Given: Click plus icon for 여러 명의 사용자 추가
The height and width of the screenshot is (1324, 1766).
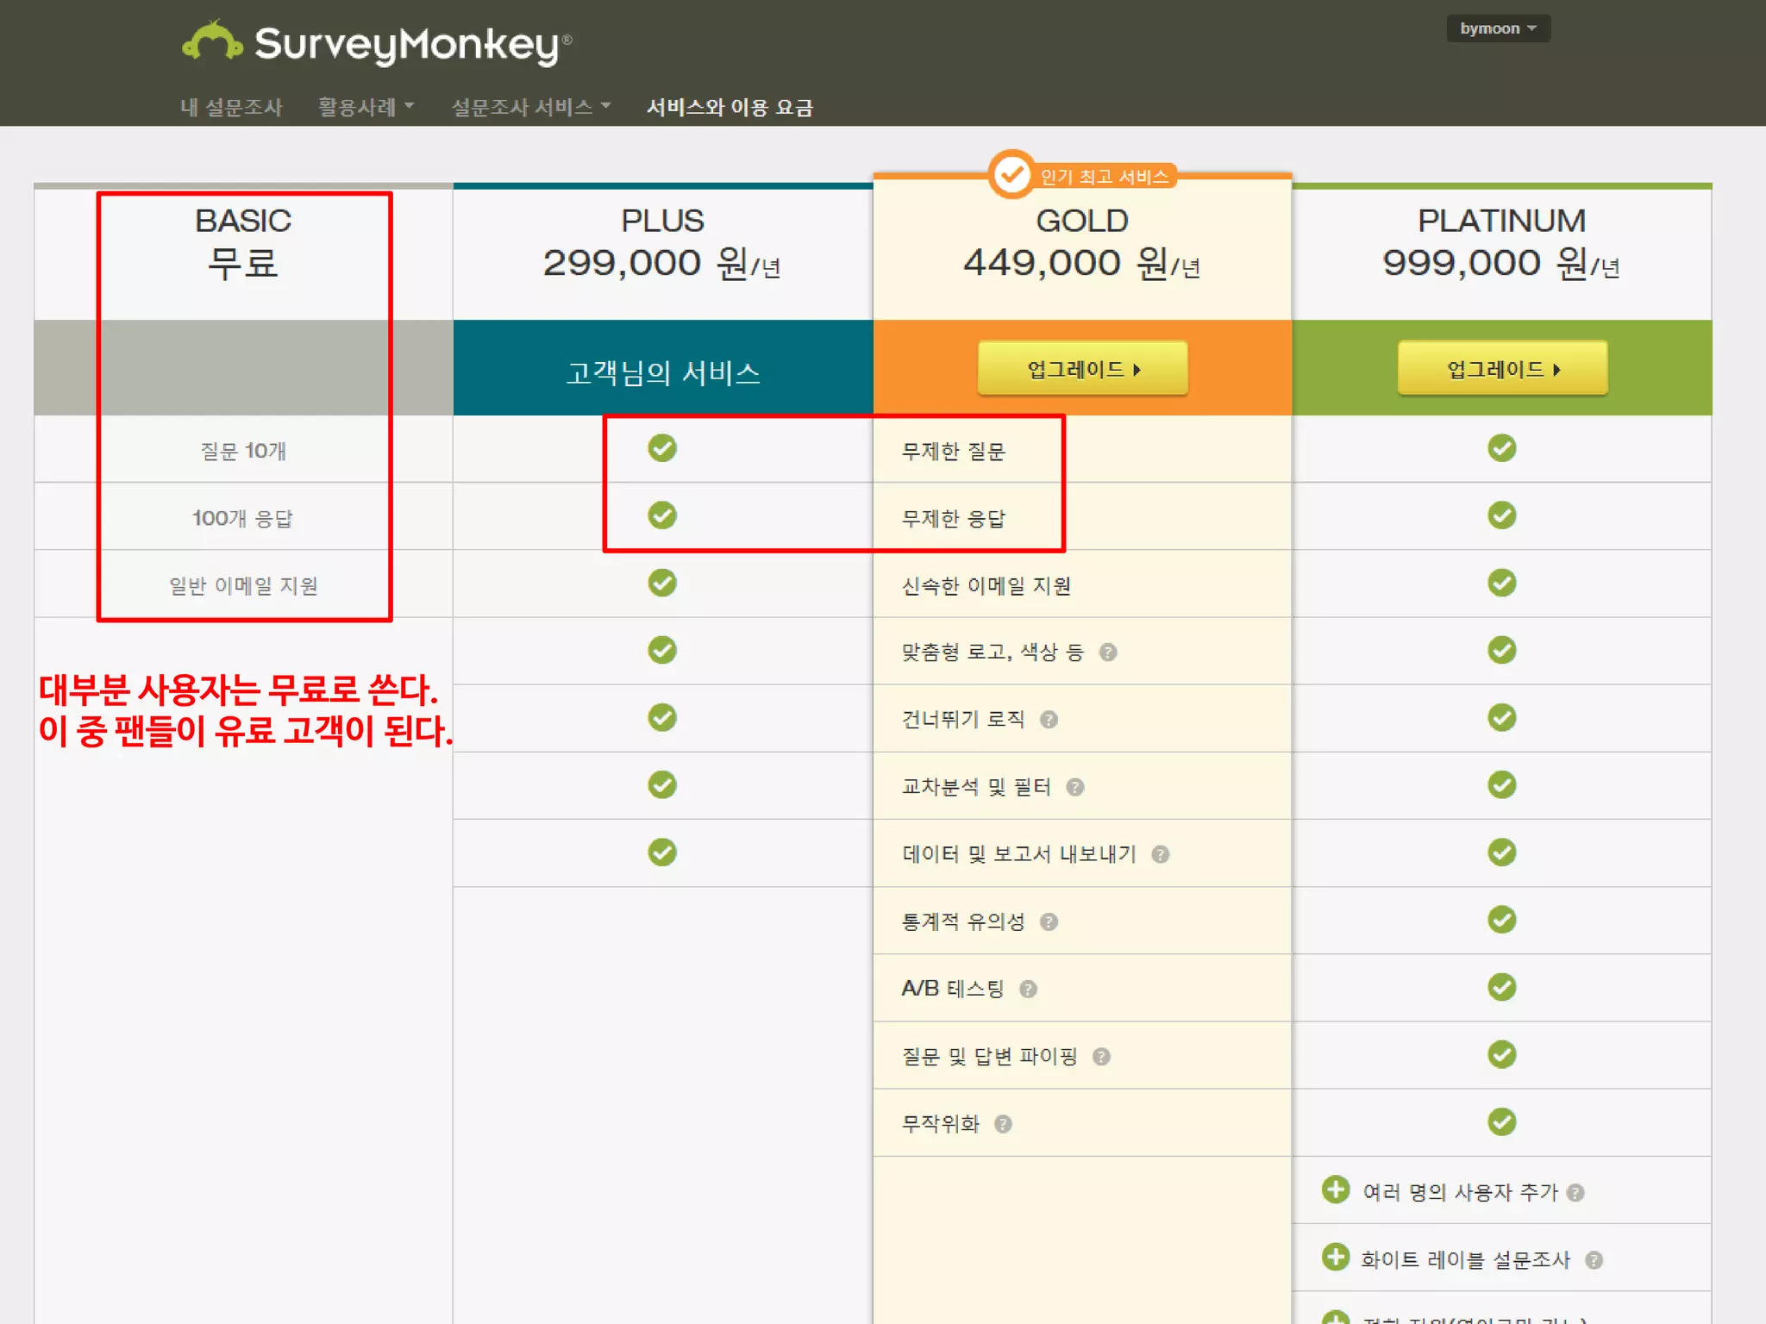Looking at the screenshot, I should [x=1336, y=1190].
